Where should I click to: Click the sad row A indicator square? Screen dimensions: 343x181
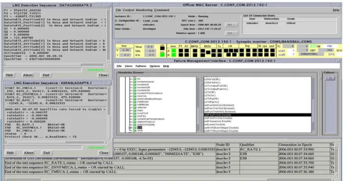272,51
